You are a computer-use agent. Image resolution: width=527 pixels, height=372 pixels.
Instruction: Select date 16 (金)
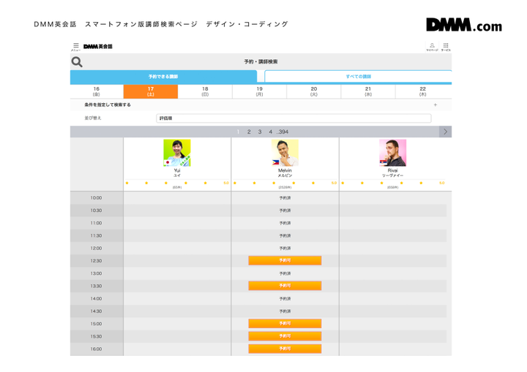pos(97,91)
